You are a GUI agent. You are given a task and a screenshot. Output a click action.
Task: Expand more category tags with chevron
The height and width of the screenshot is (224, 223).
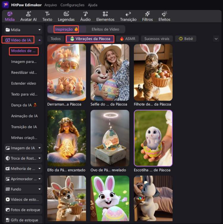coord(216,39)
